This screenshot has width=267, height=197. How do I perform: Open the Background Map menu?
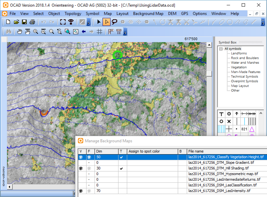pos(148,14)
